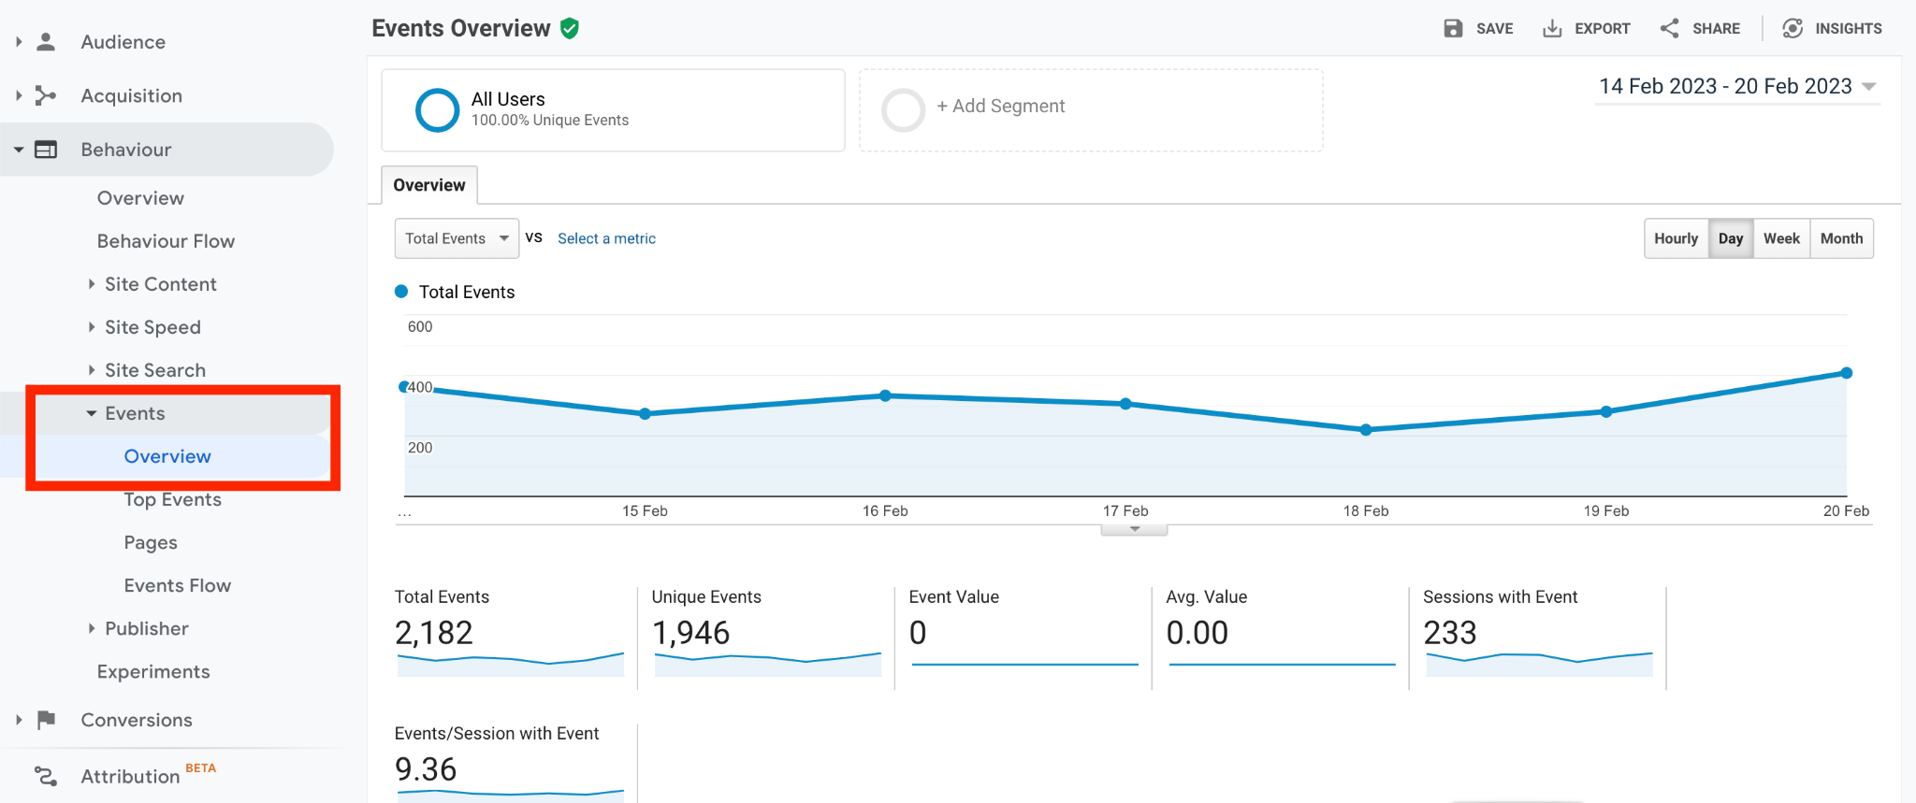
Task: Click the Save floppy disk icon
Action: tap(1453, 28)
